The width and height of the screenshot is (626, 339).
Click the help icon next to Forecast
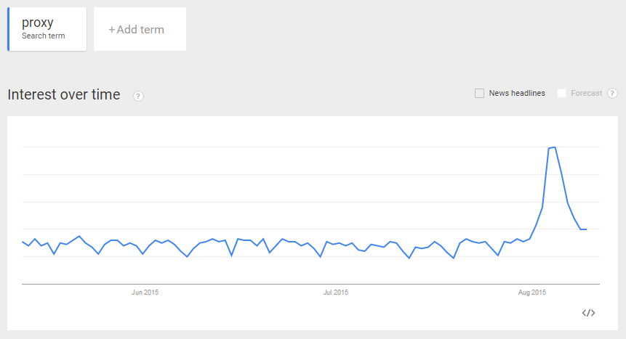pyautogui.click(x=612, y=93)
